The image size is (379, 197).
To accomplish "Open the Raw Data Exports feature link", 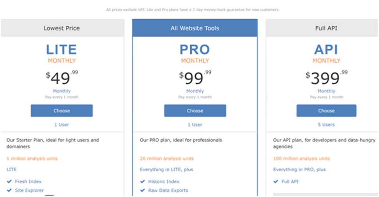I will (x=168, y=190).
